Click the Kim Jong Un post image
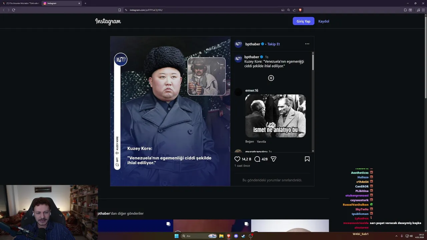Image resolution: width=427 pixels, height=240 pixels. click(170, 111)
